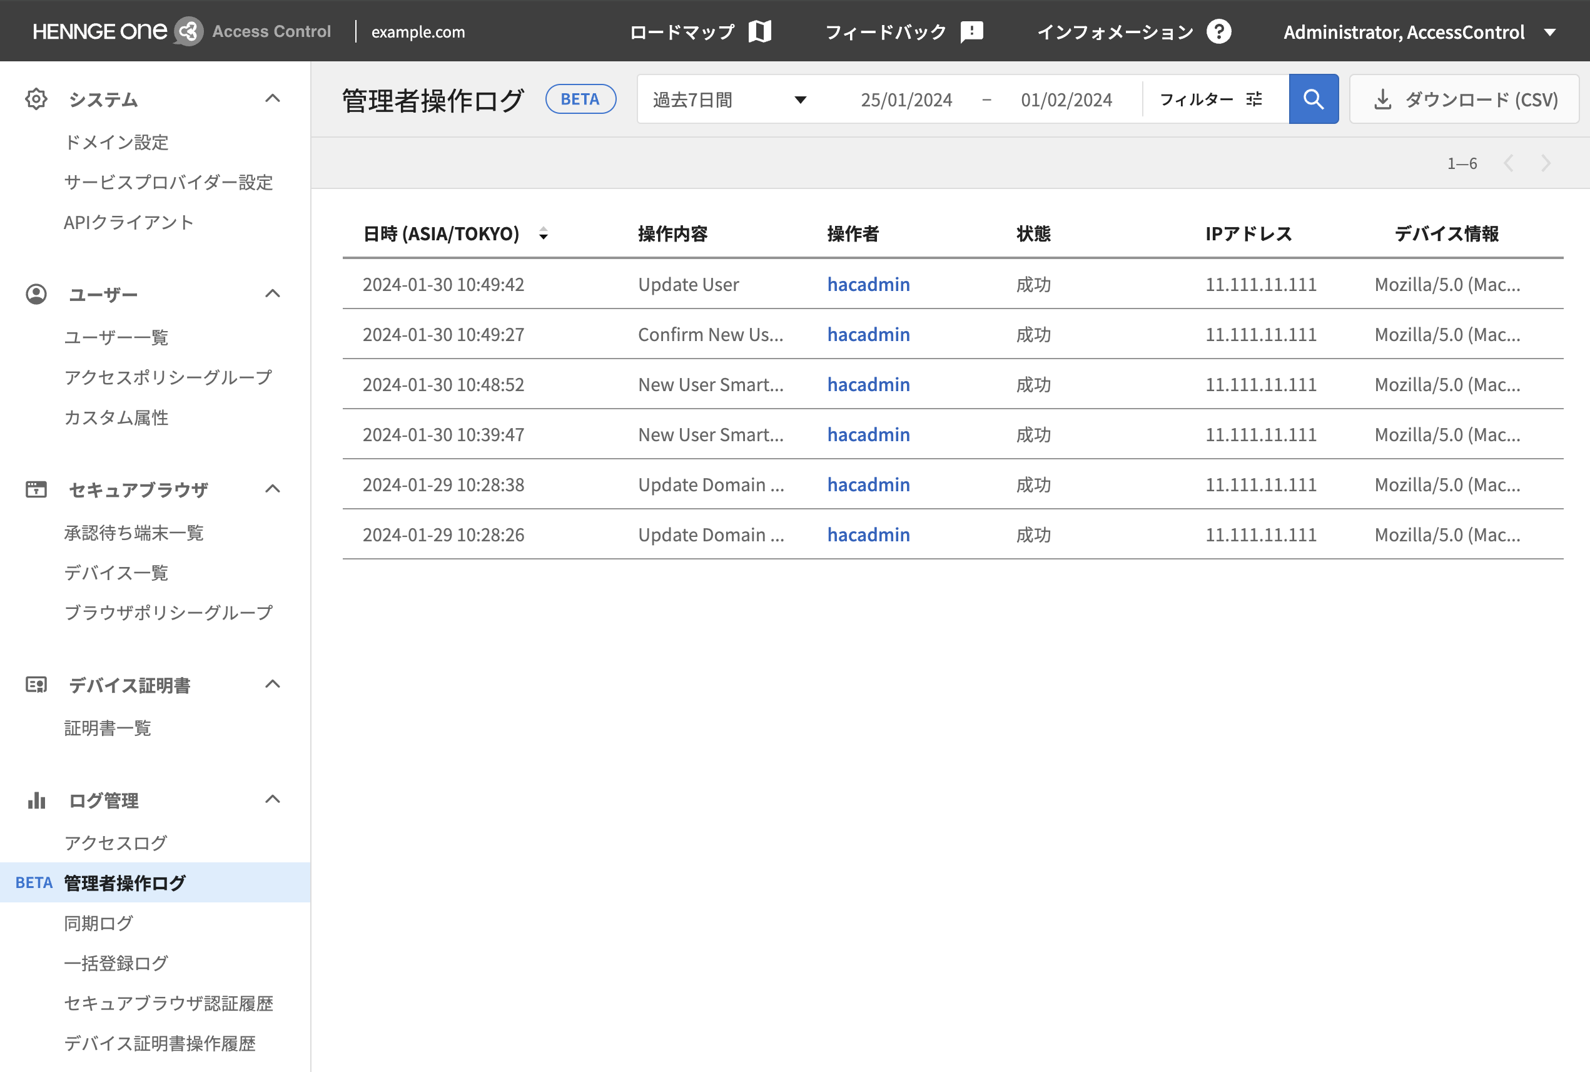Click the IPアドレス column header
The width and height of the screenshot is (1590, 1072).
coord(1248,234)
